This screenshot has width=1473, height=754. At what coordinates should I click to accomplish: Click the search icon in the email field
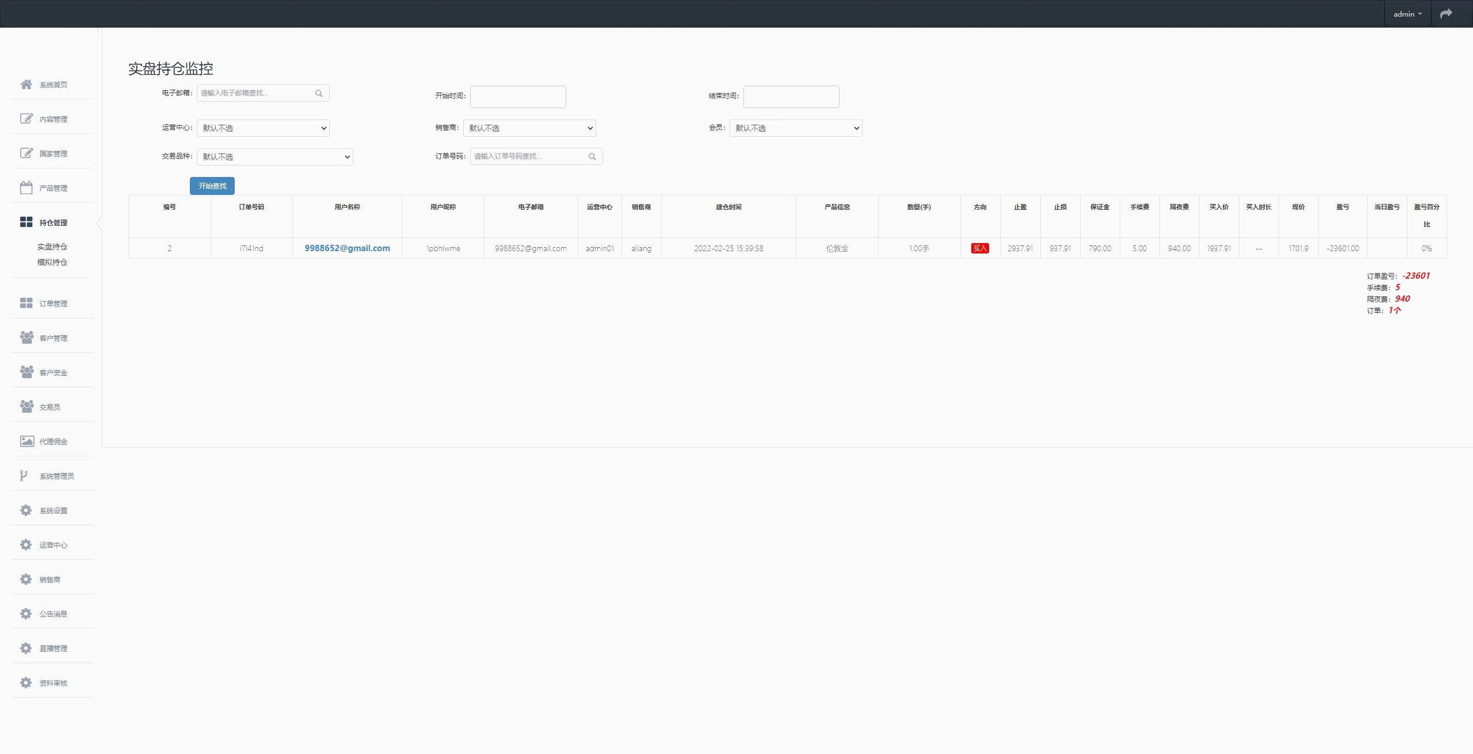pos(319,93)
